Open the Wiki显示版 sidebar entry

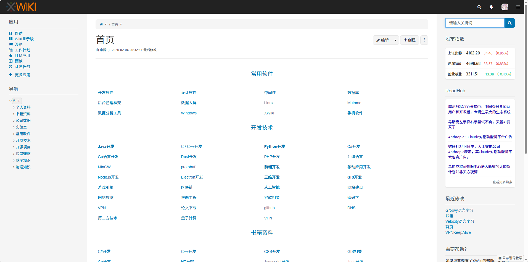[25, 39]
